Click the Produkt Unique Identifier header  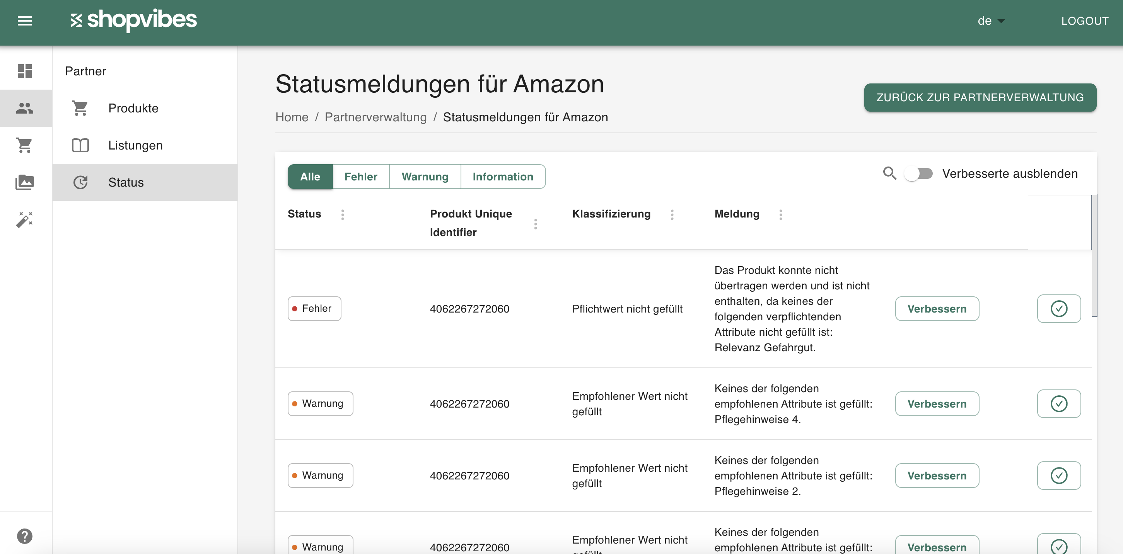(471, 223)
